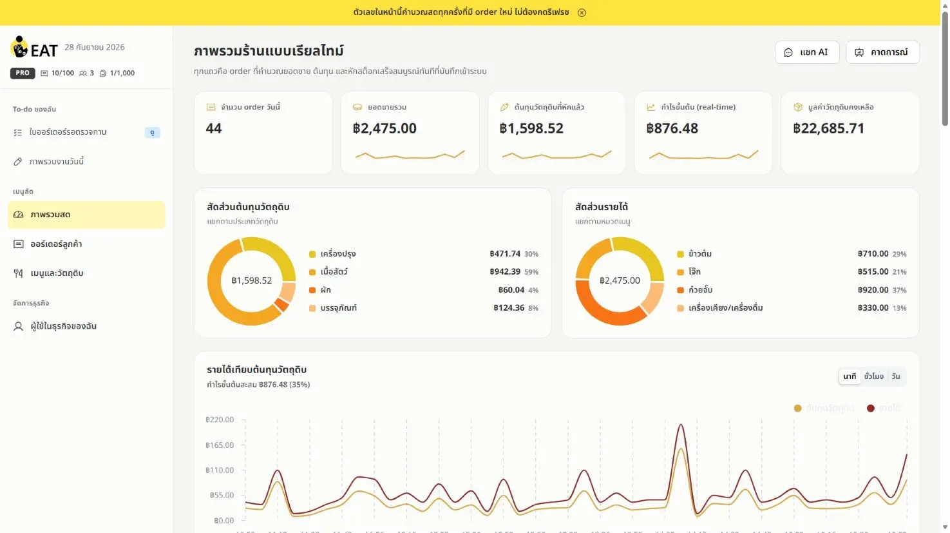Switch the chart to ชั่วโมง view
Screen dimensions: 950x533
coord(874,376)
